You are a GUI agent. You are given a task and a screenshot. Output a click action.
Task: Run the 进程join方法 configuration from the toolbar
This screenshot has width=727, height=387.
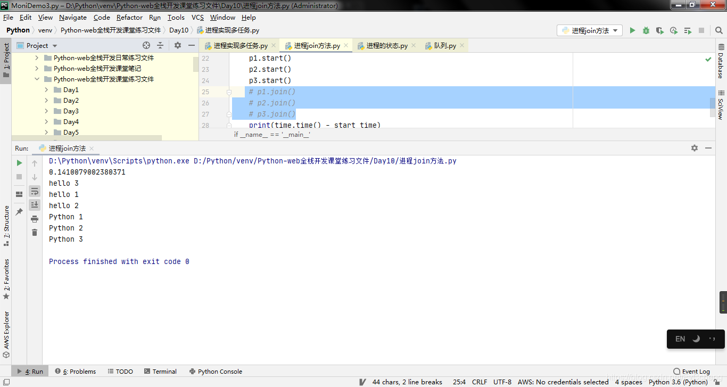click(632, 31)
